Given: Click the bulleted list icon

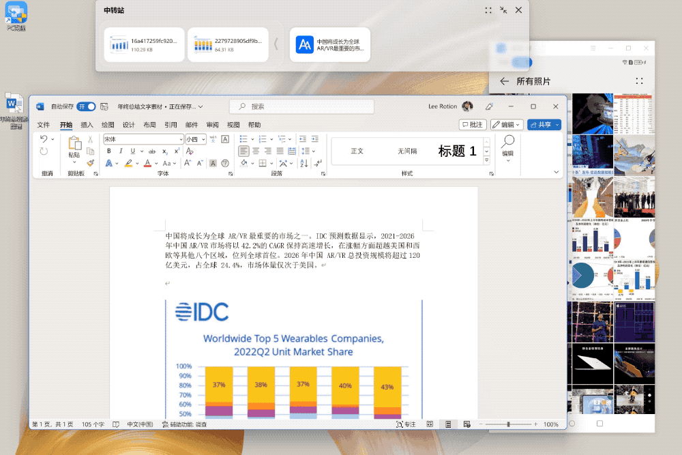Looking at the screenshot, I should (244, 138).
